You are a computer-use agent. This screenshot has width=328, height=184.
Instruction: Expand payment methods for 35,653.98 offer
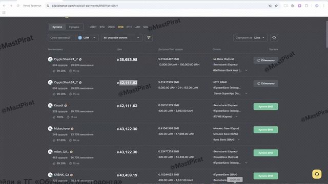tap(246, 71)
